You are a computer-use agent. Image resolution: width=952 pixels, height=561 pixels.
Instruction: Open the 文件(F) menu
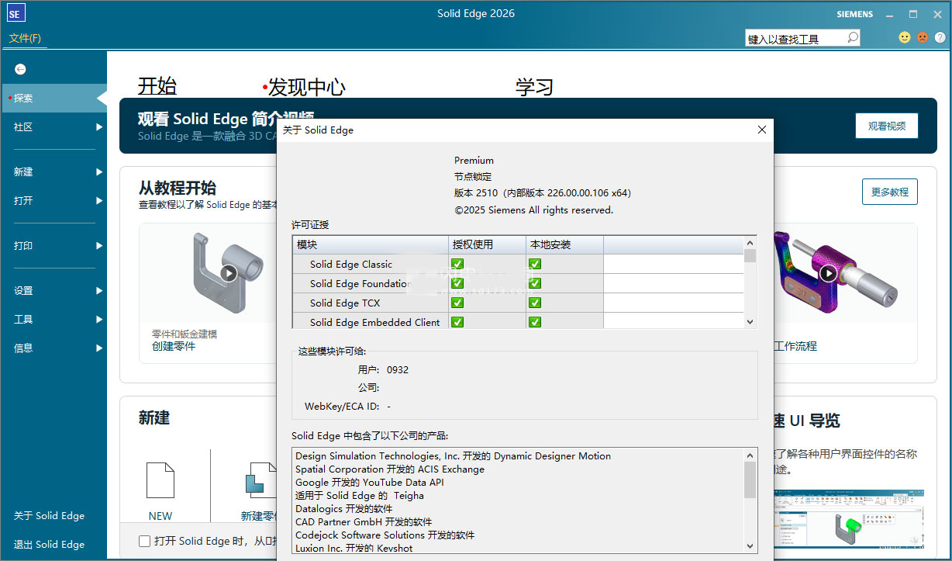coord(24,37)
